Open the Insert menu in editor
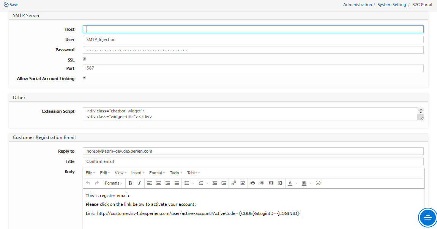Viewport: 437px width, 229px height. click(138, 173)
